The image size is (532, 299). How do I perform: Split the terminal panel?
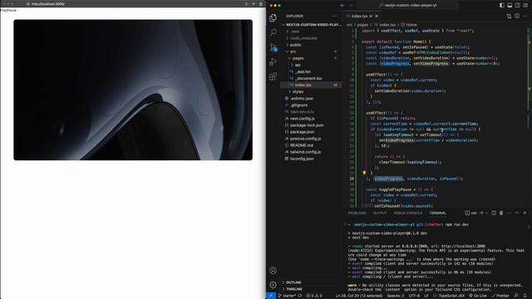point(494,213)
